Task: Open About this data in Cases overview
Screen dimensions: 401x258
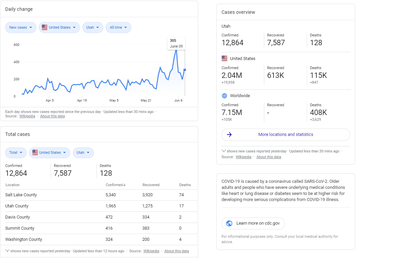Action: [268, 157]
